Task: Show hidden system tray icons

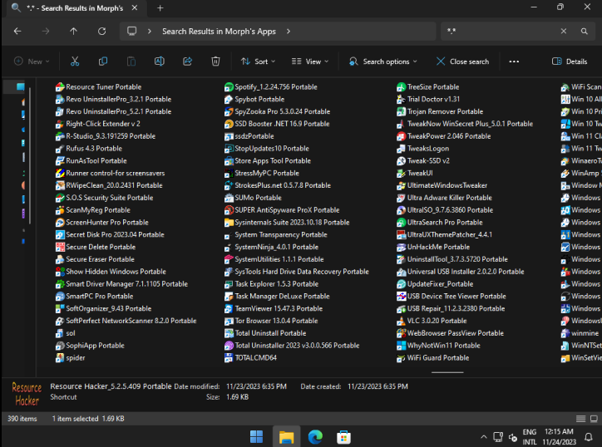Action: pos(483,437)
